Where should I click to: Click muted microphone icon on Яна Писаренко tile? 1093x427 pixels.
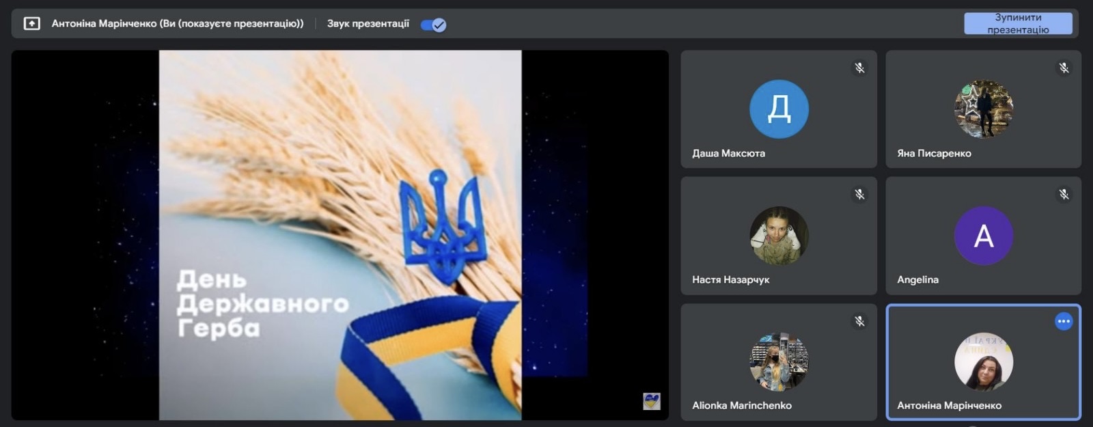[1064, 68]
